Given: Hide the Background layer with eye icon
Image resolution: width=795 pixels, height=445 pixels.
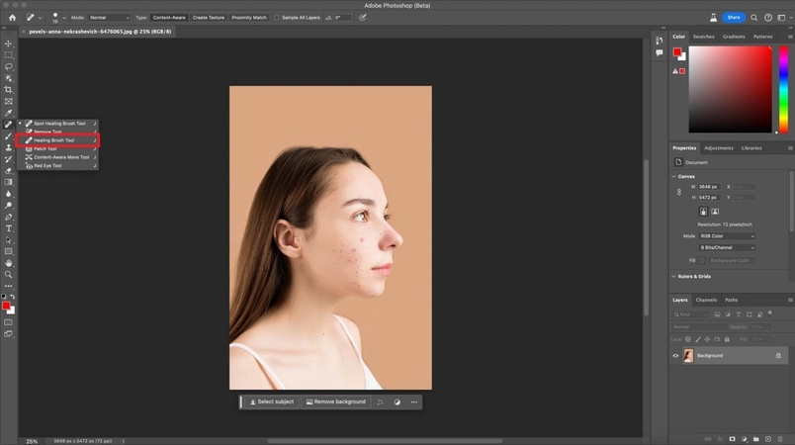Looking at the screenshot, I should (676, 355).
